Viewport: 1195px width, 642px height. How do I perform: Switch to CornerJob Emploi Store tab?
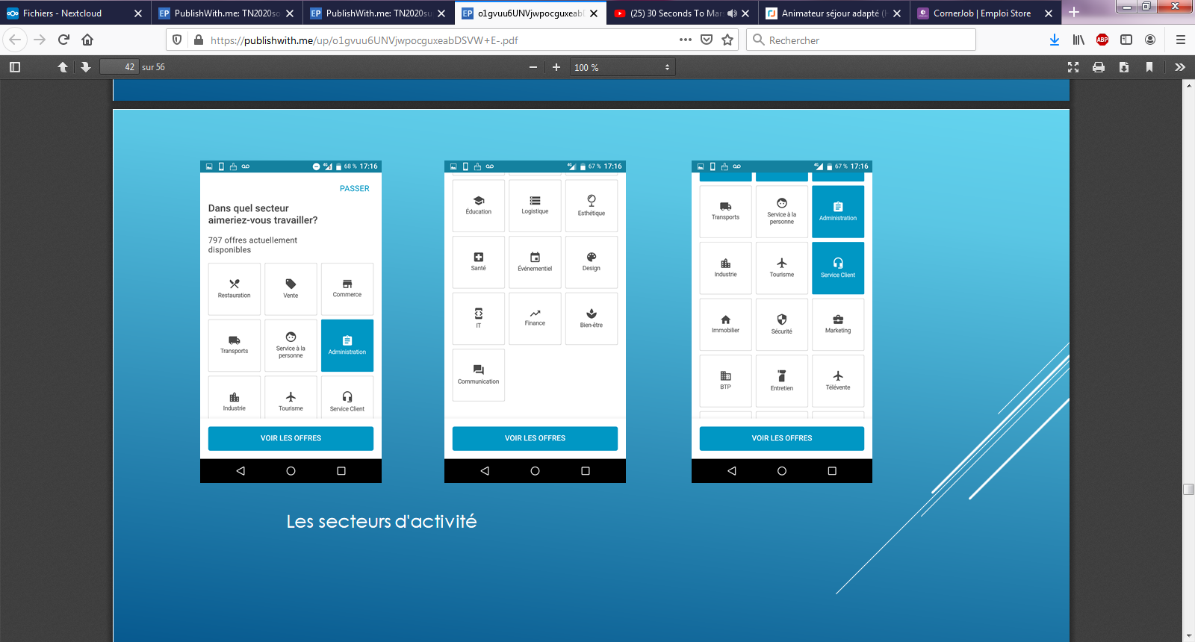tap(981, 13)
